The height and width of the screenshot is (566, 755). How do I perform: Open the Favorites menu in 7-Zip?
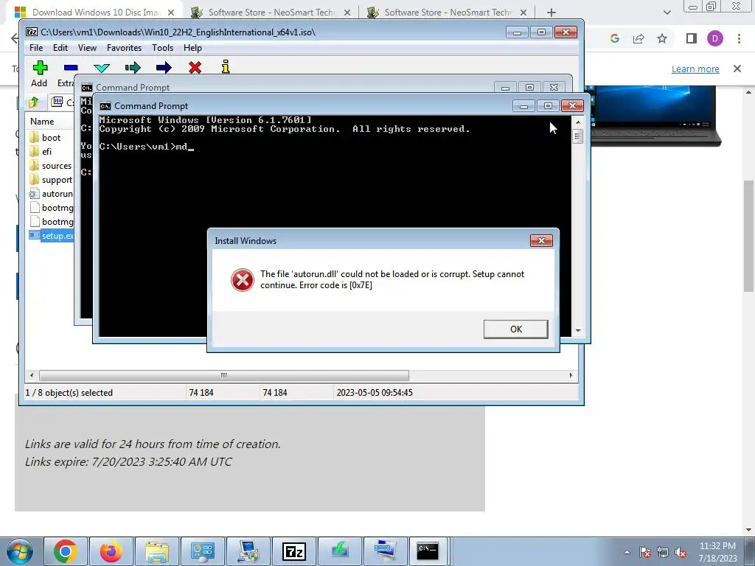124,48
